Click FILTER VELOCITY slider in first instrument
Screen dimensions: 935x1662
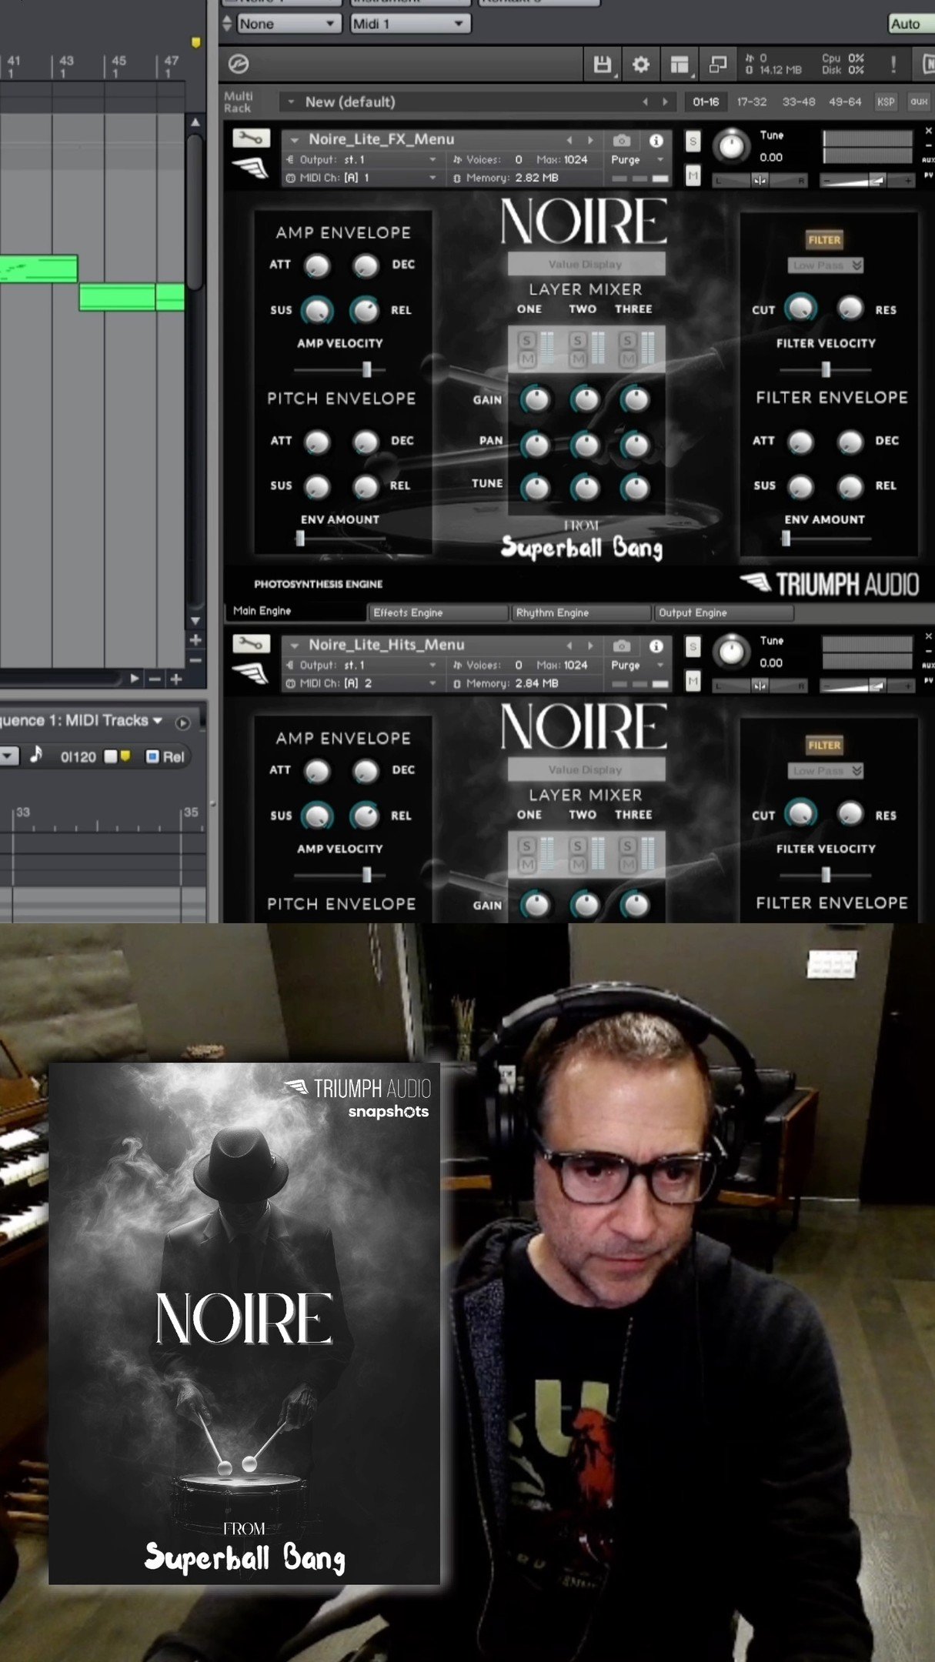coord(825,370)
